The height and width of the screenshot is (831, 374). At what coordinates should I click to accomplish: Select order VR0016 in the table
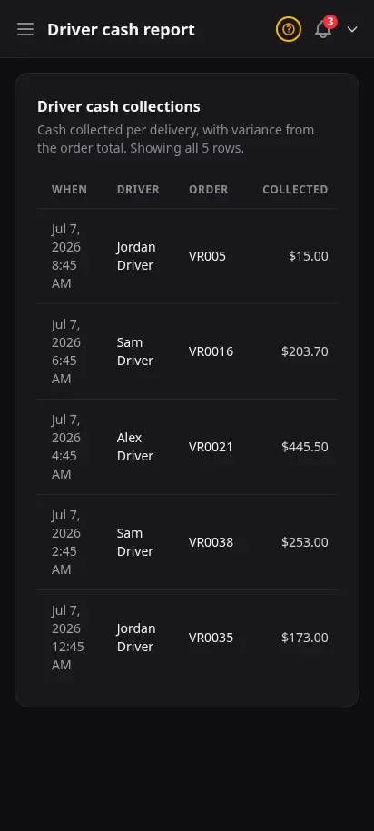211,351
